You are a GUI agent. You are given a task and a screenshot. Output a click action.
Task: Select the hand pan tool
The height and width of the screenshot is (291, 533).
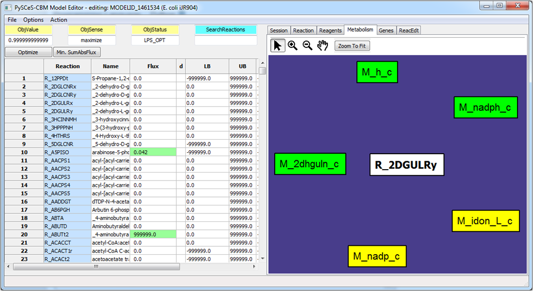click(x=322, y=45)
